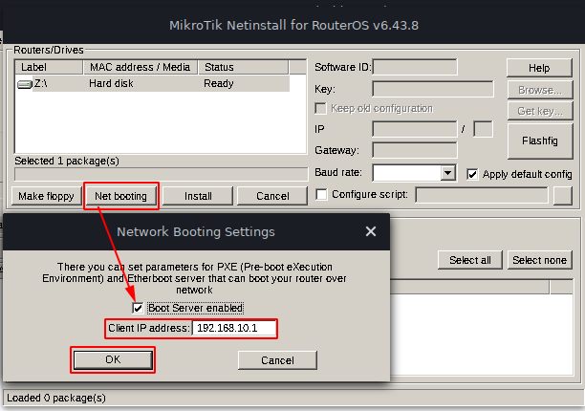Select the 'Ready' status cell
Image resolution: width=585 pixels, height=411 pixels.
coord(219,83)
